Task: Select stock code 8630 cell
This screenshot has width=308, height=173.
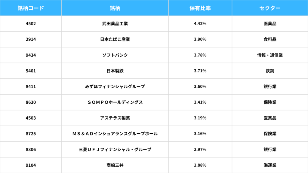Action: point(31,102)
